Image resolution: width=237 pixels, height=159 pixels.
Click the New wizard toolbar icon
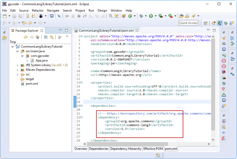click(5, 16)
